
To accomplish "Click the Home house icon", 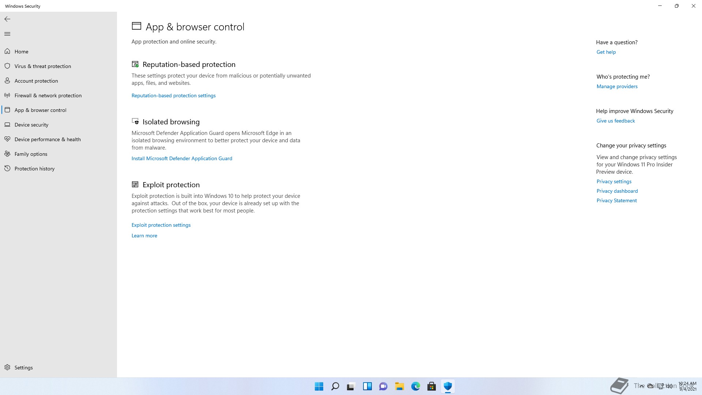I will pos(7,51).
